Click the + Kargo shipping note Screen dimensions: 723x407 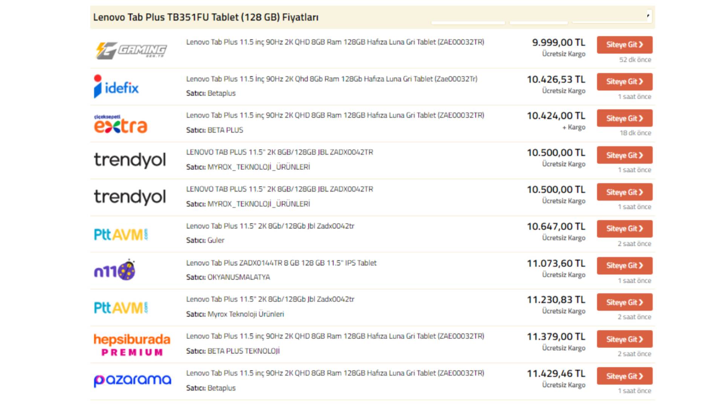click(x=574, y=127)
